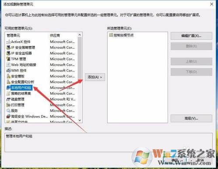Click the 控制台根节点 folder icon

coord(111,35)
